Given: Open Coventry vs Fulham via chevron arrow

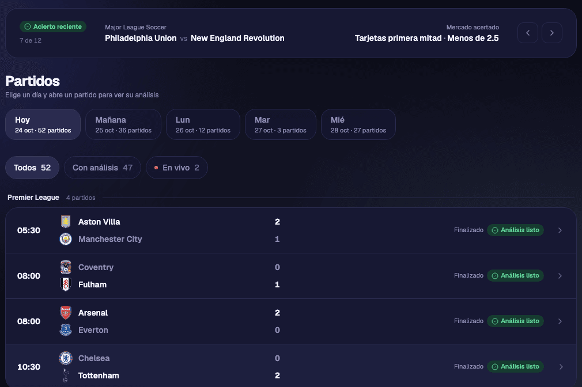Looking at the screenshot, I should pyautogui.click(x=560, y=276).
